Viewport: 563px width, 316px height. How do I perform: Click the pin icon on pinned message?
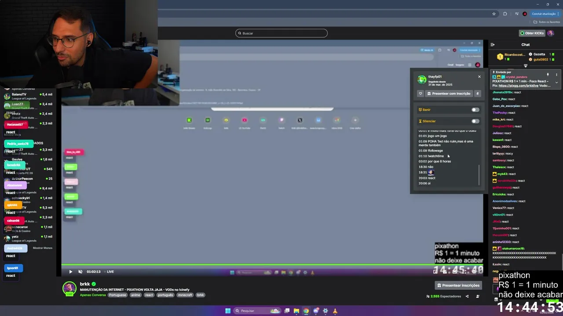pyautogui.click(x=548, y=75)
